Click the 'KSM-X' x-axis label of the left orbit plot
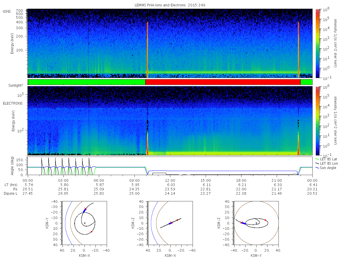Viewport: 347px width, 260px height. pyautogui.click(x=84, y=255)
